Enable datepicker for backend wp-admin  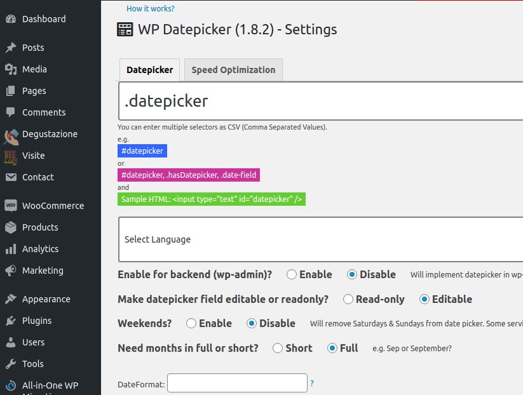point(292,274)
